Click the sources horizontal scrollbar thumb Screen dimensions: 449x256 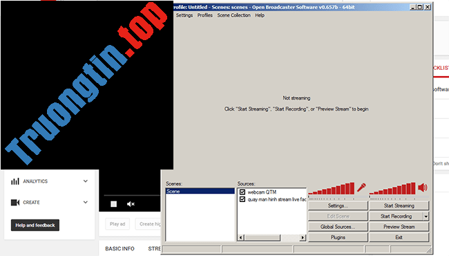pyautogui.click(x=262, y=237)
